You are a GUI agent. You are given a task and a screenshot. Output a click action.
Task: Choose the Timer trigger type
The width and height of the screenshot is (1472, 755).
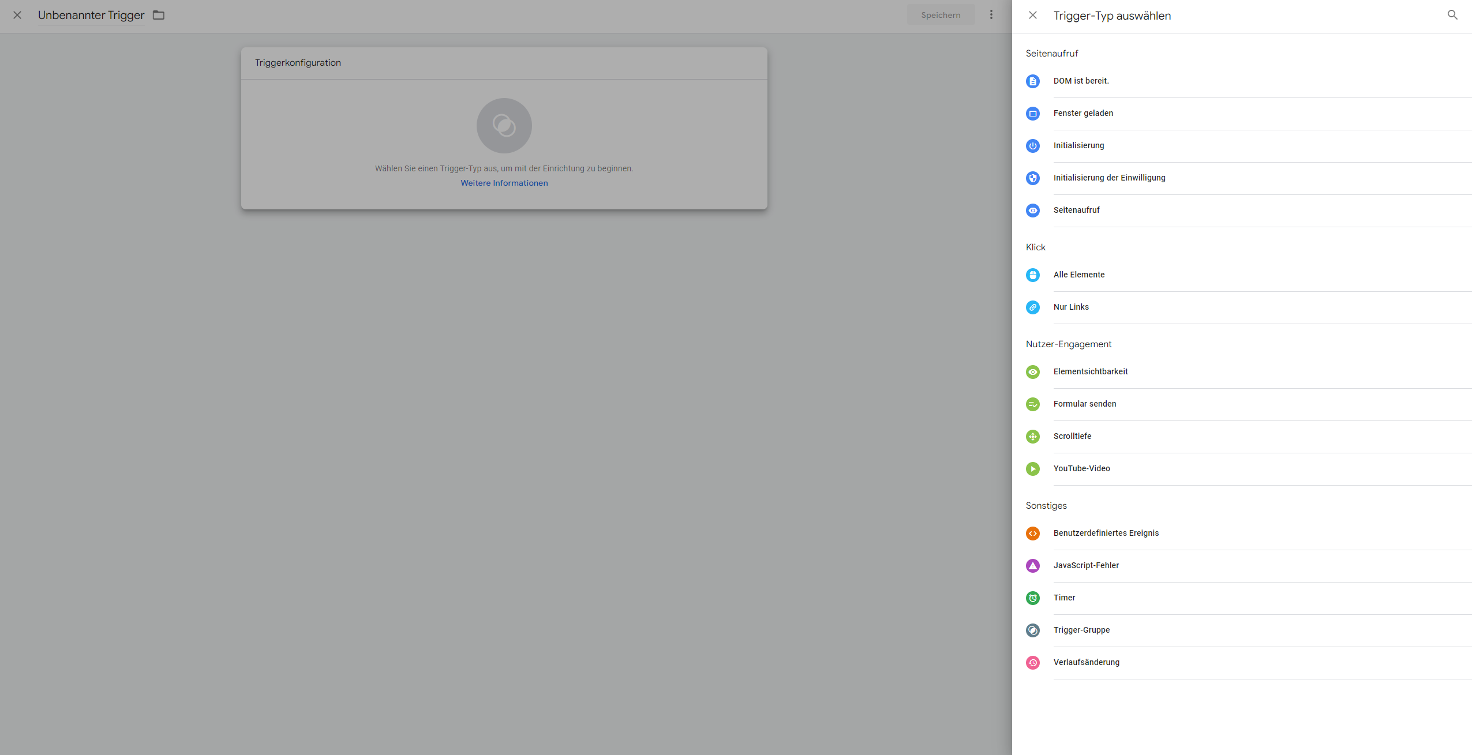tap(1249, 598)
